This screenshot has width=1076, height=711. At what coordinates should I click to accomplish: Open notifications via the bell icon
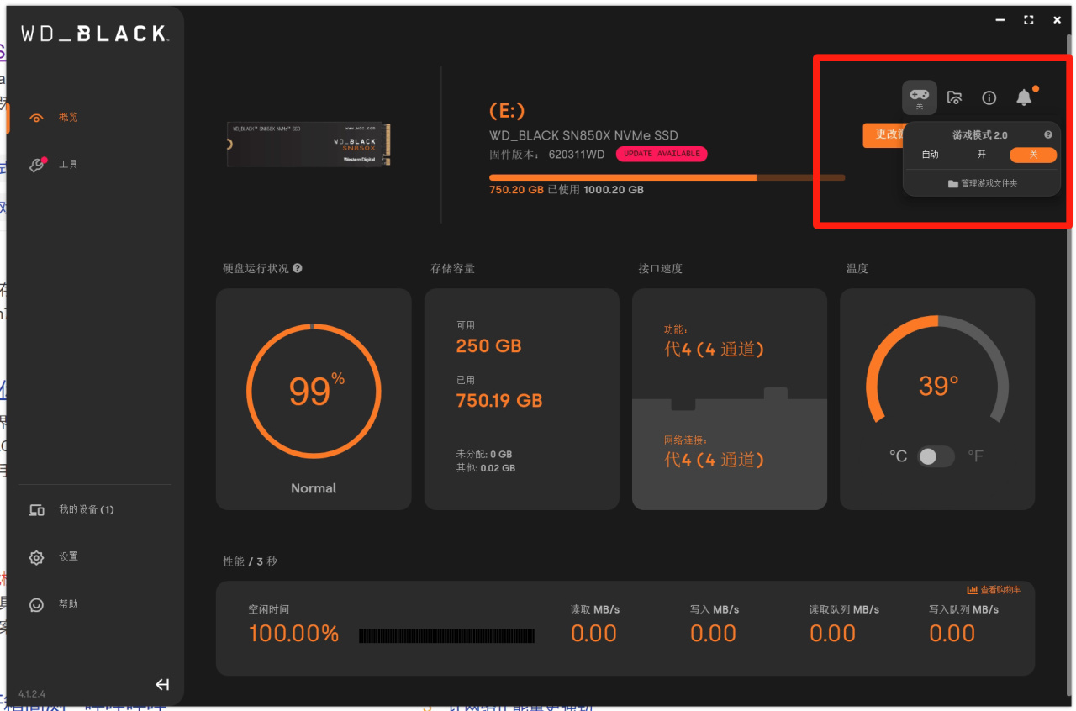(x=1024, y=97)
